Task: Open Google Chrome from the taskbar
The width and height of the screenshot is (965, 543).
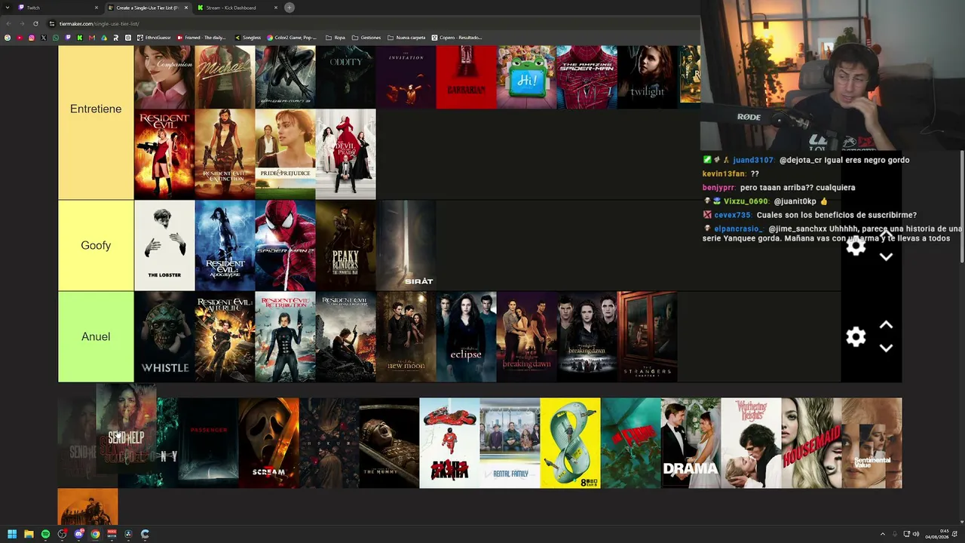Action: pyautogui.click(x=95, y=534)
